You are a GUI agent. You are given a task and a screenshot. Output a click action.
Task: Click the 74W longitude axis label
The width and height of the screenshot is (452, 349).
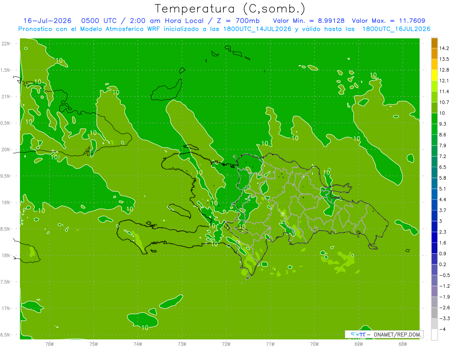[137, 344]
